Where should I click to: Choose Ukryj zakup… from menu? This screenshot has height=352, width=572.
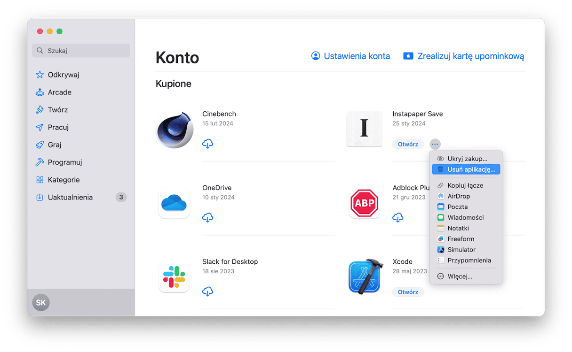466,159
